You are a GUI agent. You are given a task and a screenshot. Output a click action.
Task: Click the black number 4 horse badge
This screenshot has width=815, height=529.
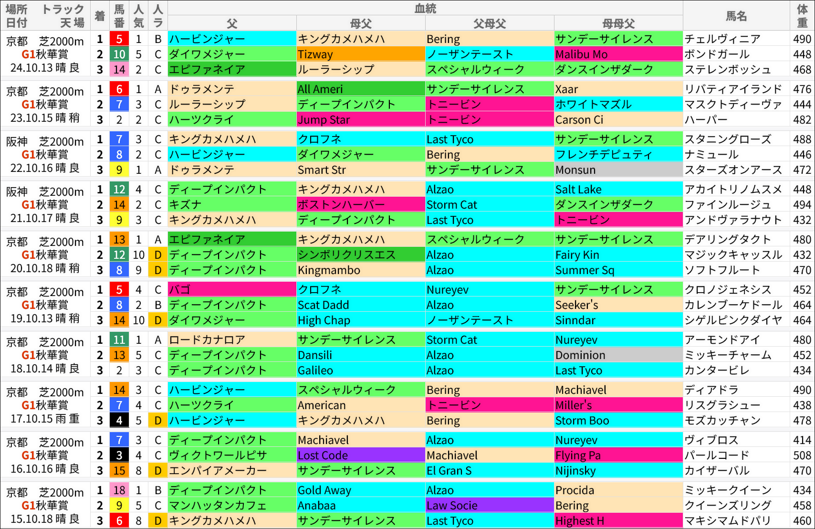pos(119,421)
